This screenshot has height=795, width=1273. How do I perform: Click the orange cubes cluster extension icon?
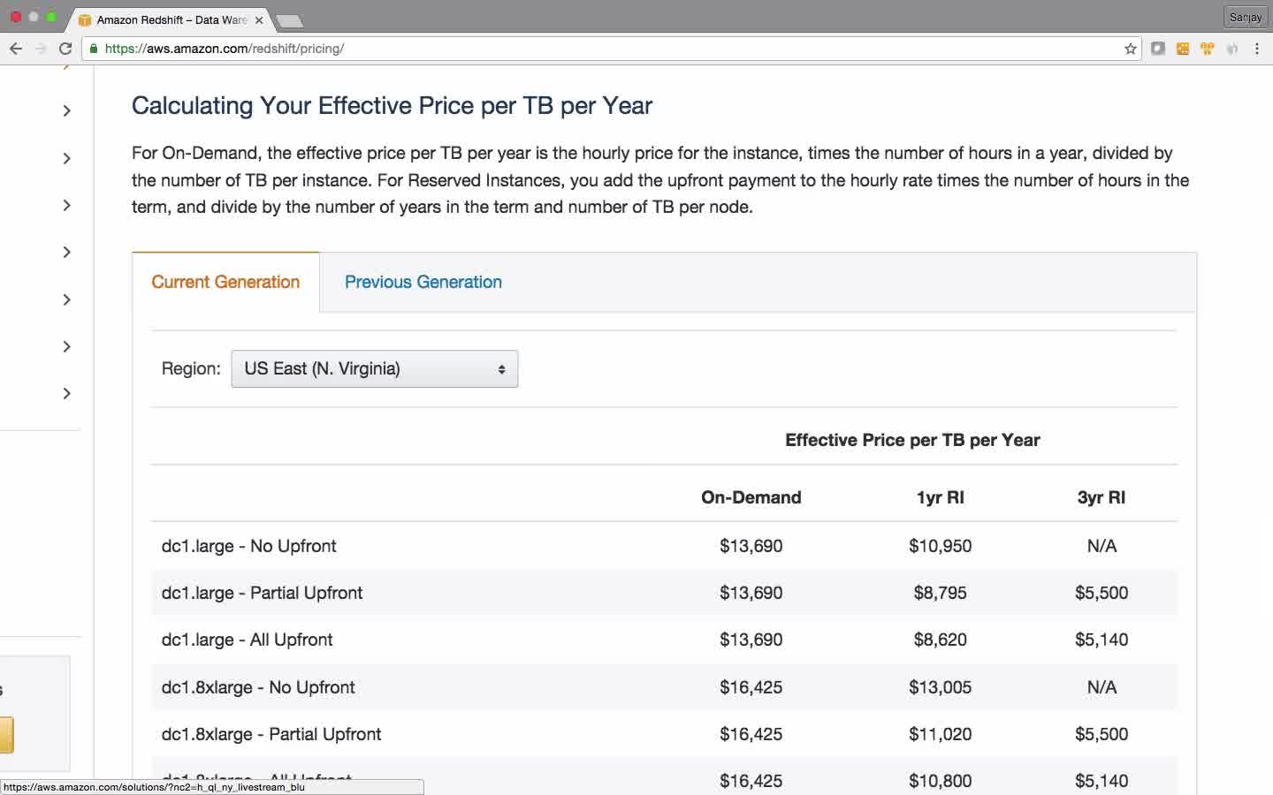click(1208, 49)
